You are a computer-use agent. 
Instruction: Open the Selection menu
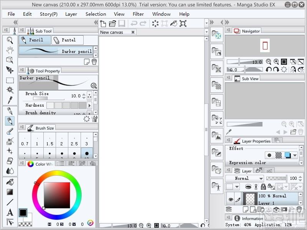(x=96, y=14)
